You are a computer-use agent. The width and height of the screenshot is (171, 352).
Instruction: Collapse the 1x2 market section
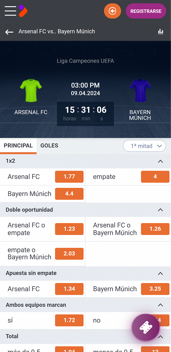click(x=160, y=161)
